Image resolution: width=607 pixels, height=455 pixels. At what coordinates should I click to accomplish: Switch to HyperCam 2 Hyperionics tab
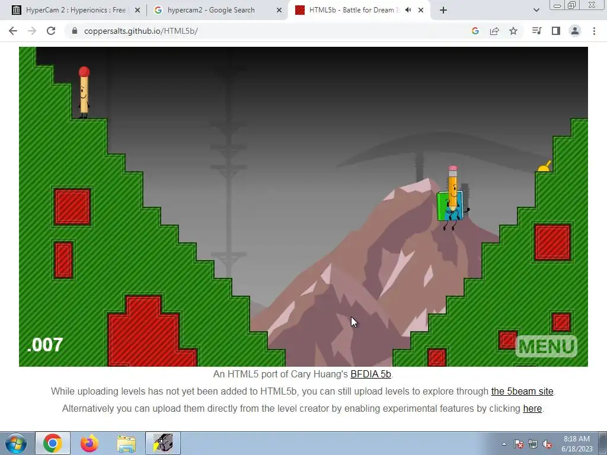click(75, 10)
